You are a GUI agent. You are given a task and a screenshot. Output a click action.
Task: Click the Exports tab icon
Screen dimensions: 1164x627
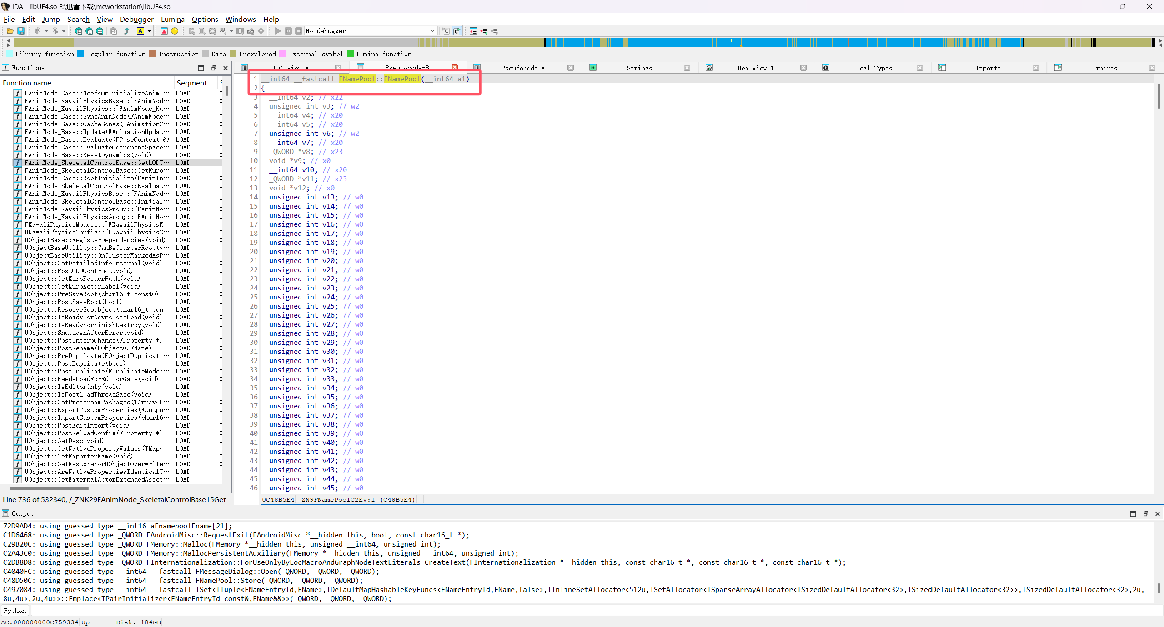pos(1058,68)
